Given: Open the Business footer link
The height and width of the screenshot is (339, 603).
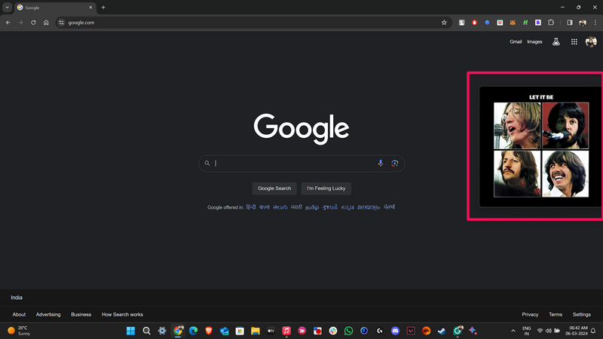Looking at the screenshot, I should [81, 314].
